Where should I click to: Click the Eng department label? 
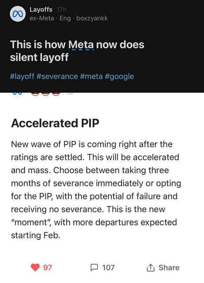click(65, 19)
